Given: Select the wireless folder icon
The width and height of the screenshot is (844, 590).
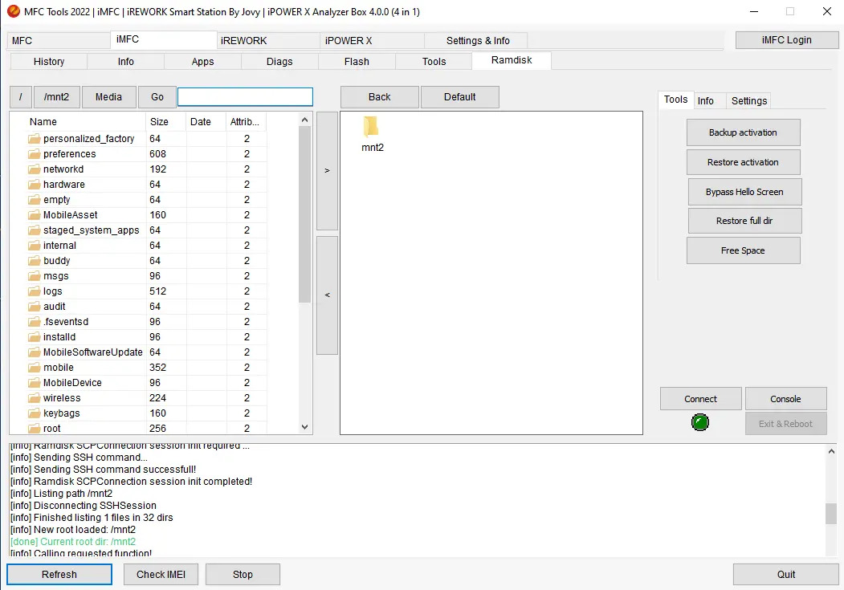Looking at the screenshot, I should coord(35,398).
